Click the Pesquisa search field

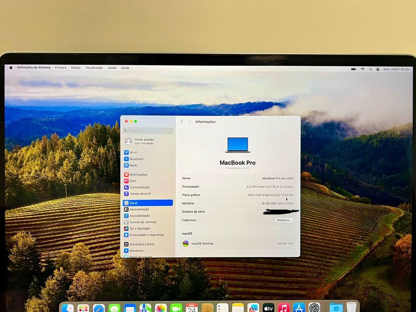pyautogui.click(x=148, y=131)
